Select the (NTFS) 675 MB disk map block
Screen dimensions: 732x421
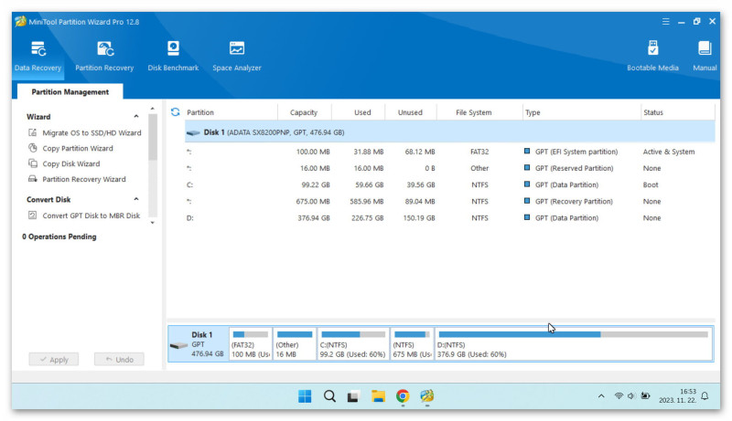(413, 344)
